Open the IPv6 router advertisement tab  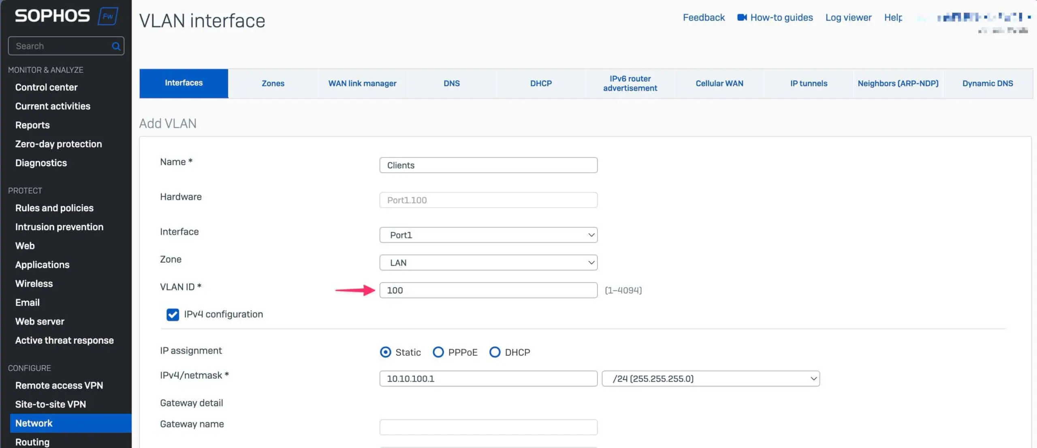point(630,83)
